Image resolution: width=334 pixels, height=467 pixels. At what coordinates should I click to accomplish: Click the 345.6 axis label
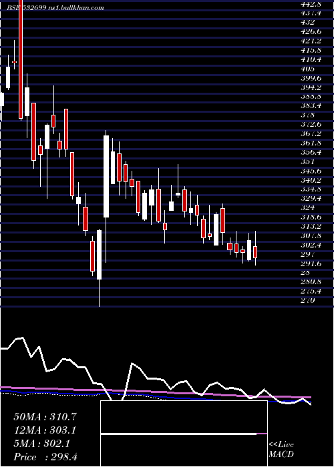pos(311,171)
